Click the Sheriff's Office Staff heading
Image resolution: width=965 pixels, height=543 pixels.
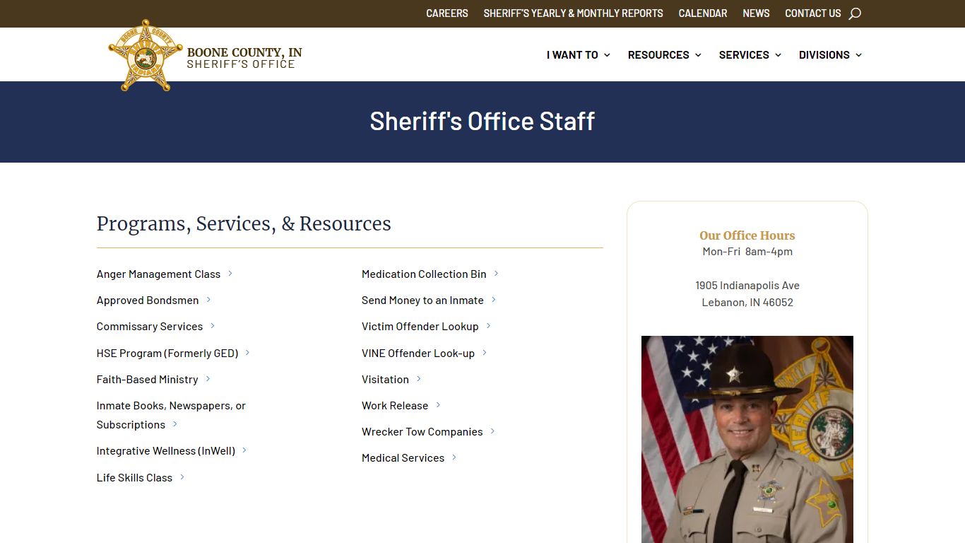[482, 121]
